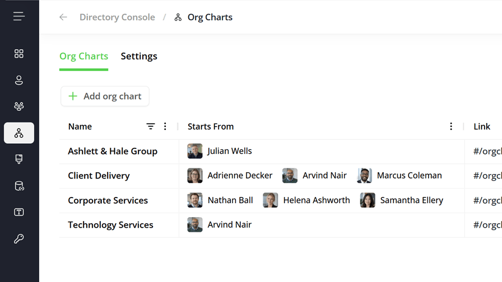Viewport: 502px width, 282px height.
Task: Select the Org Charts tab
Action: click(84, 56)
